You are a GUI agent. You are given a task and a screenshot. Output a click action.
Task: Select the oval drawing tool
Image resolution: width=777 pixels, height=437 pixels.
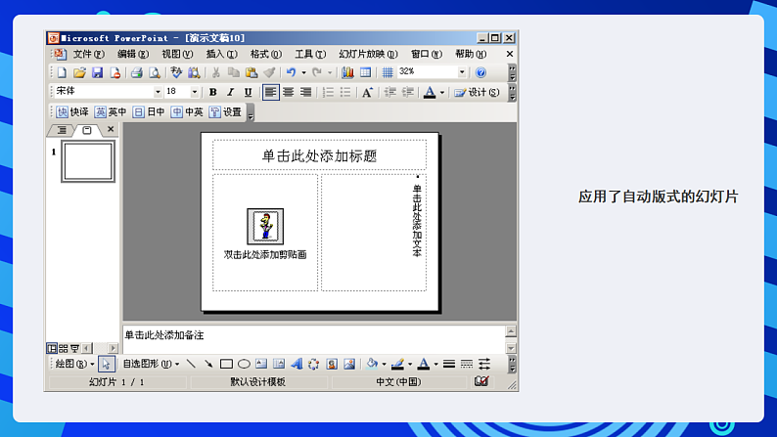244,365
